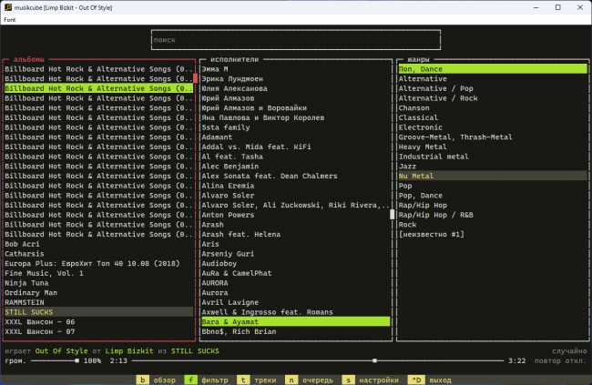
Task: Select album Ordinary Man
Action: [x=98, y=293]
